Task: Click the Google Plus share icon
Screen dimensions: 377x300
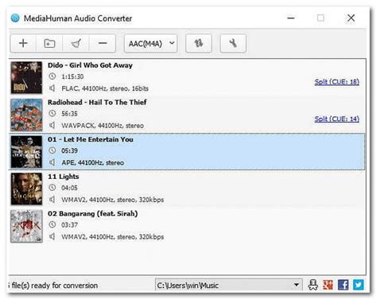Action: point(328,285)
